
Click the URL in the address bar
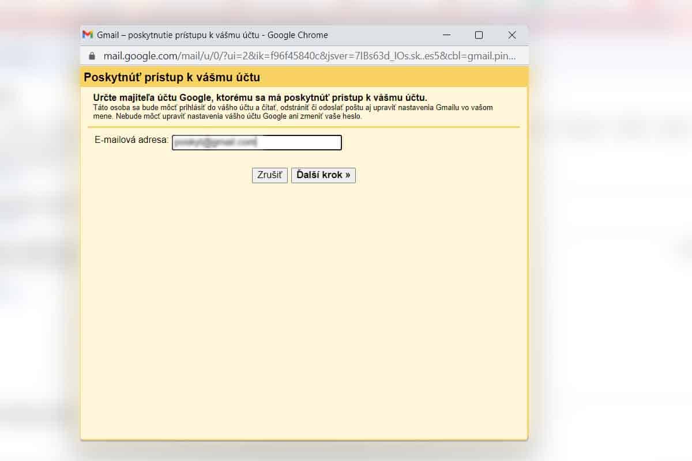click(309, 56)
